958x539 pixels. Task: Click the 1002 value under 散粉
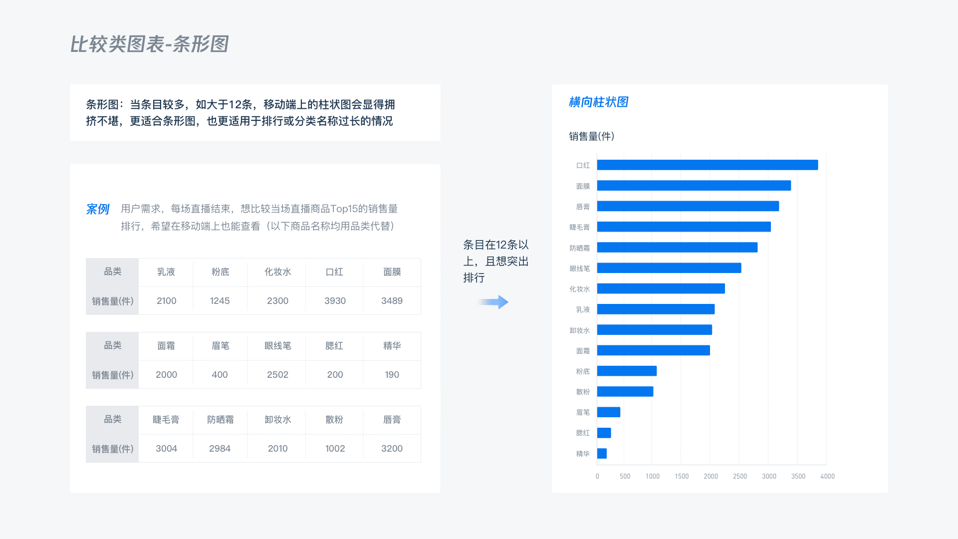335,449
